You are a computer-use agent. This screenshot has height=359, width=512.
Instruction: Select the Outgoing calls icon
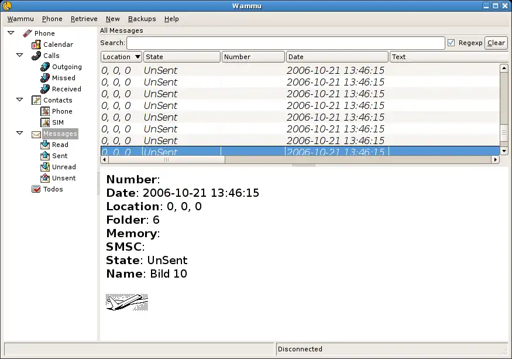click(x=44, y=67)
